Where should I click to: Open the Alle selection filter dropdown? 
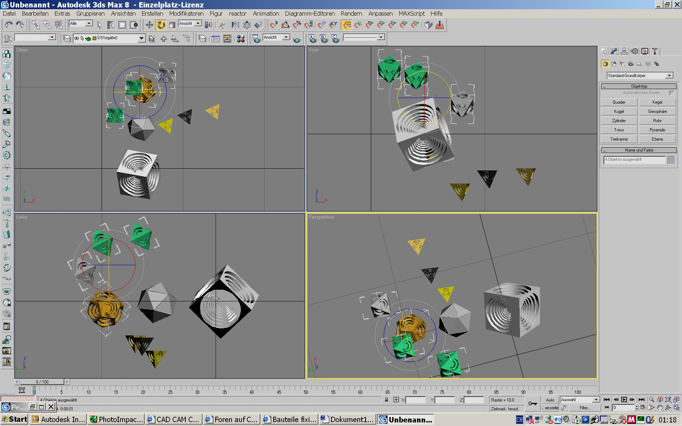[x=89, y=23]
